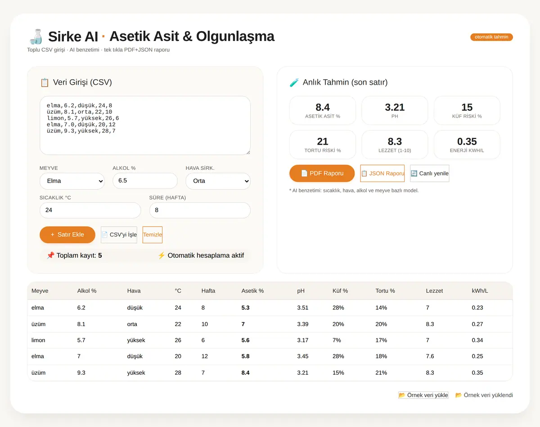Click küf value 7% in limon row

[337, 340]
